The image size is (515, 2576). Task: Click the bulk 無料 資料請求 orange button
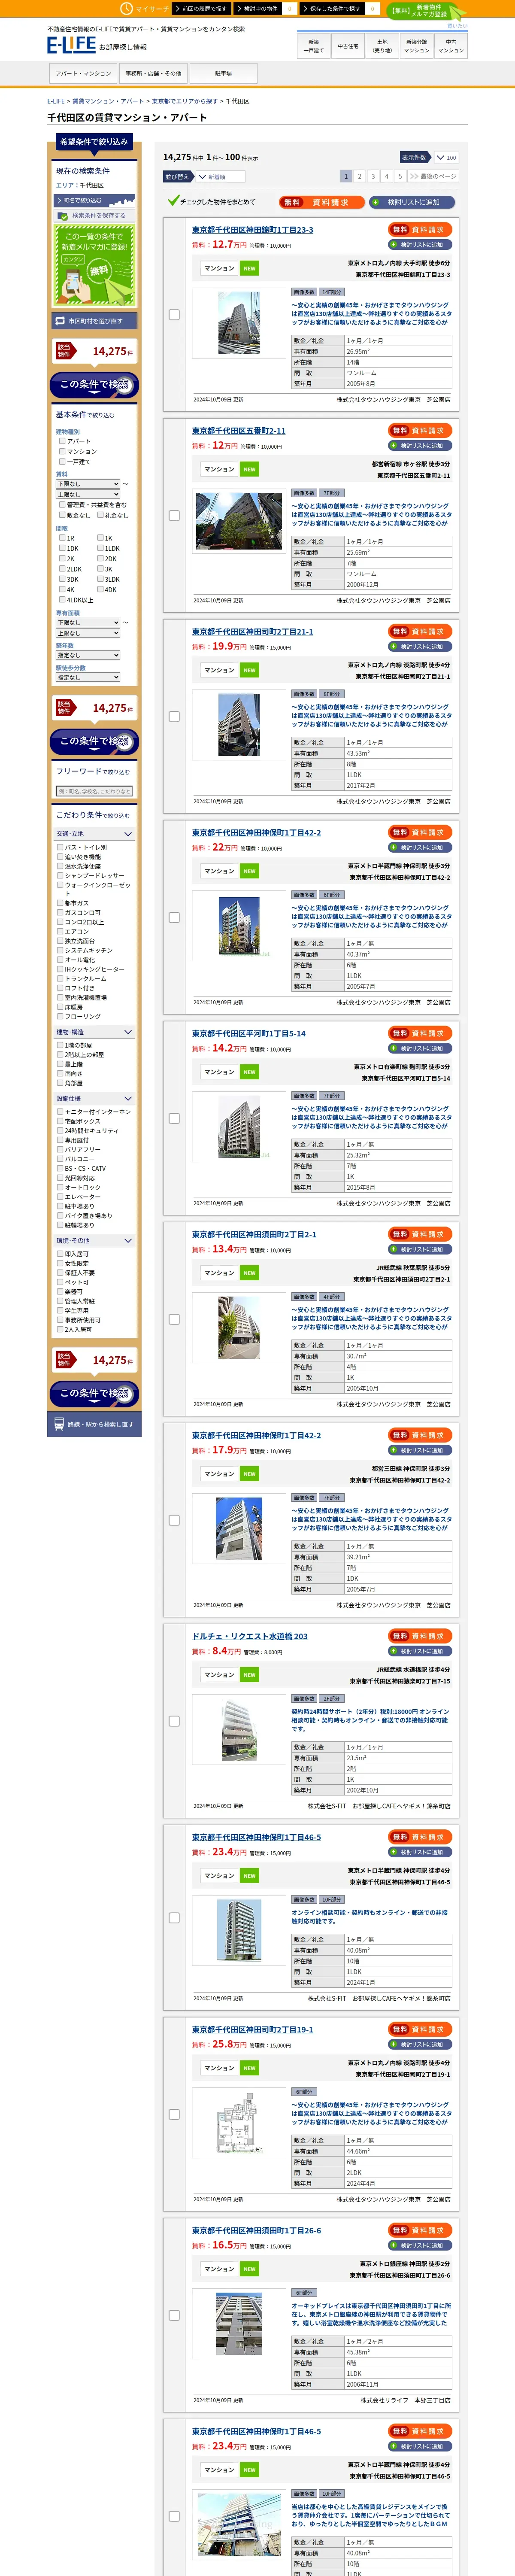point(322,202)
